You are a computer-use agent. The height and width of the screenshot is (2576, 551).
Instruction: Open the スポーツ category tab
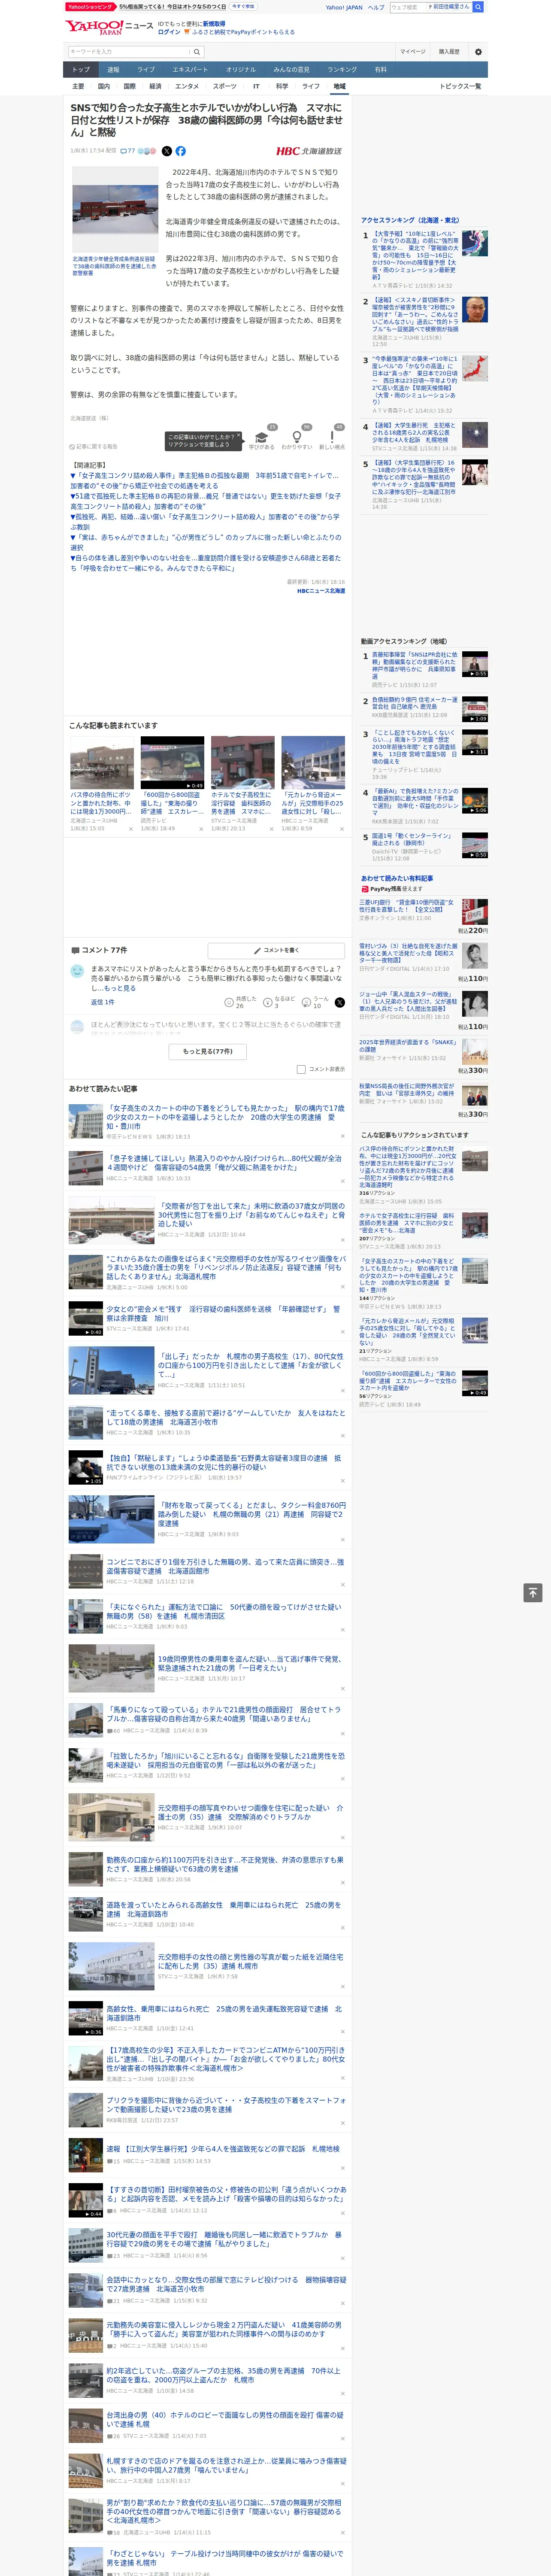[225, 86]
